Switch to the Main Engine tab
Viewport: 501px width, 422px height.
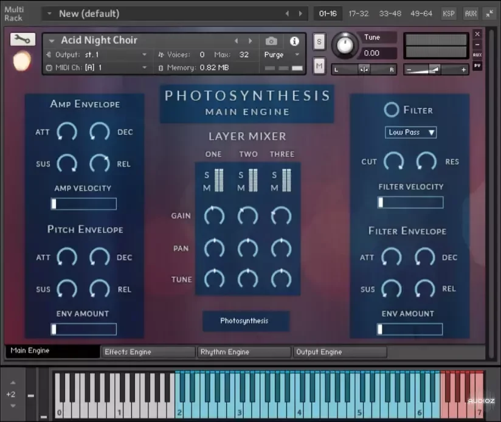click(53, 351)
